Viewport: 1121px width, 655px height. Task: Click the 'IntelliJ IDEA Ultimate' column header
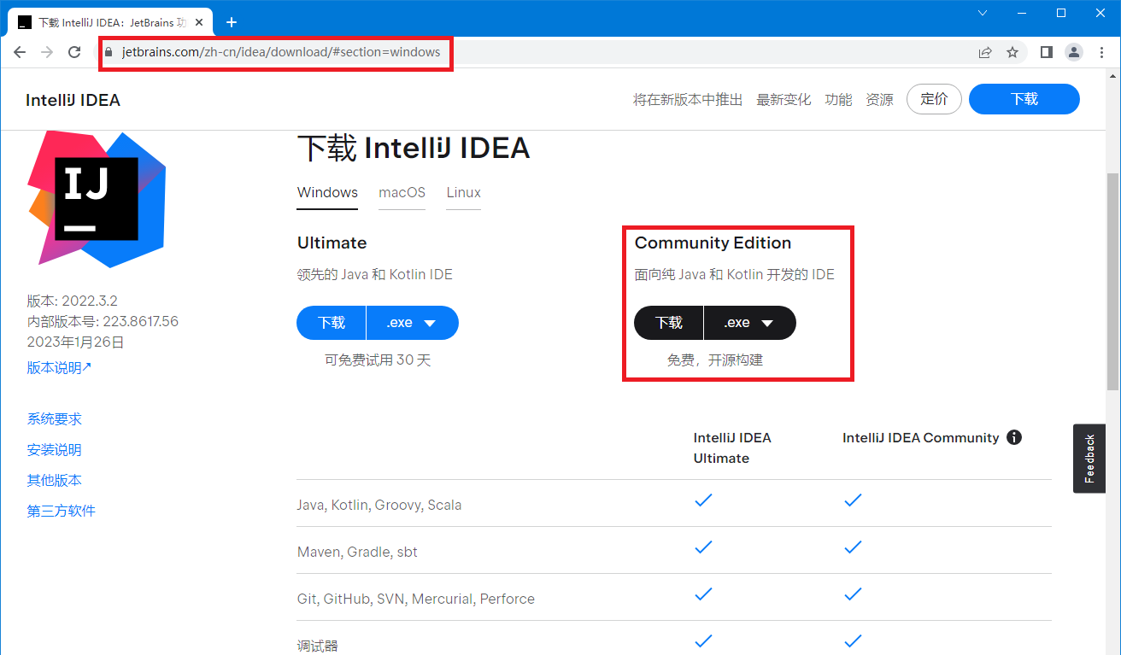(x=732, y=447)
